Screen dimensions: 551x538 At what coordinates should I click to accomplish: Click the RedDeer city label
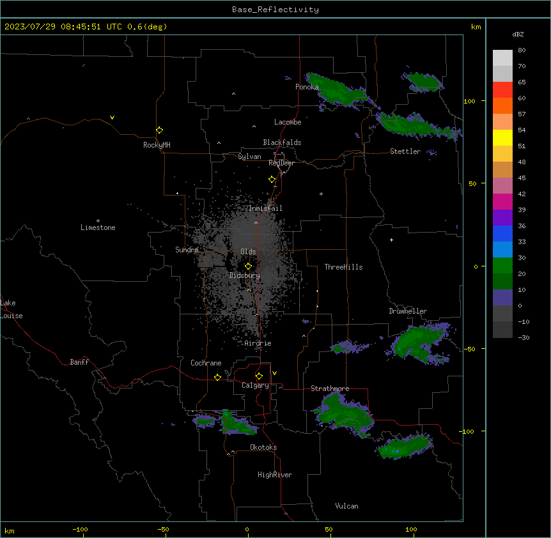coord(281,163)
